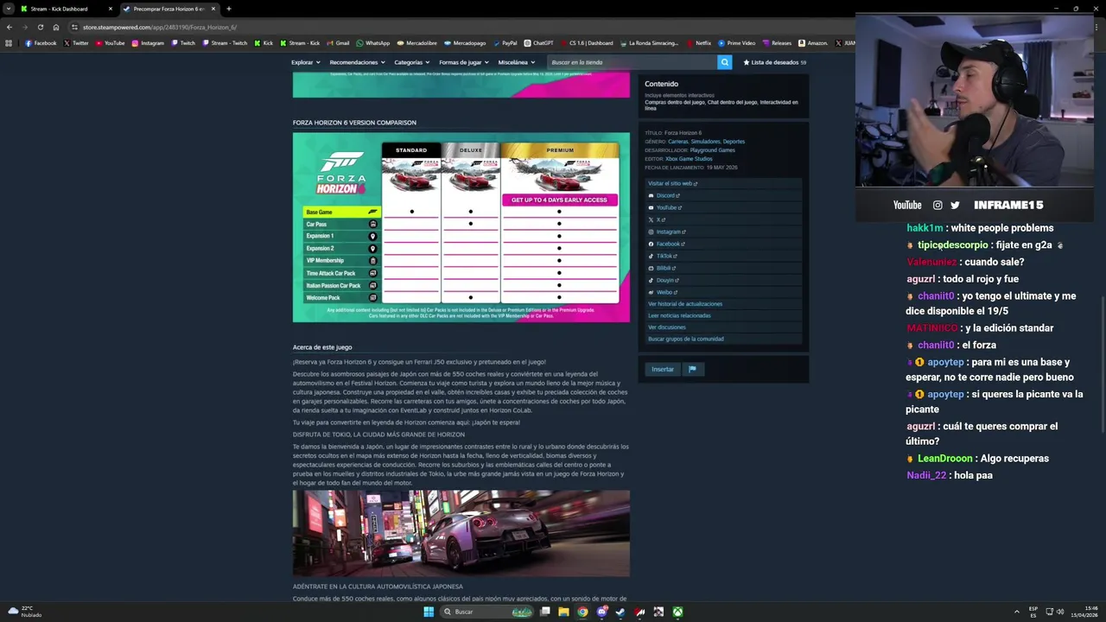1106x622 pixels.
Task: Expand the Recomendaciones store menu
Action: [x=357, y=62]
